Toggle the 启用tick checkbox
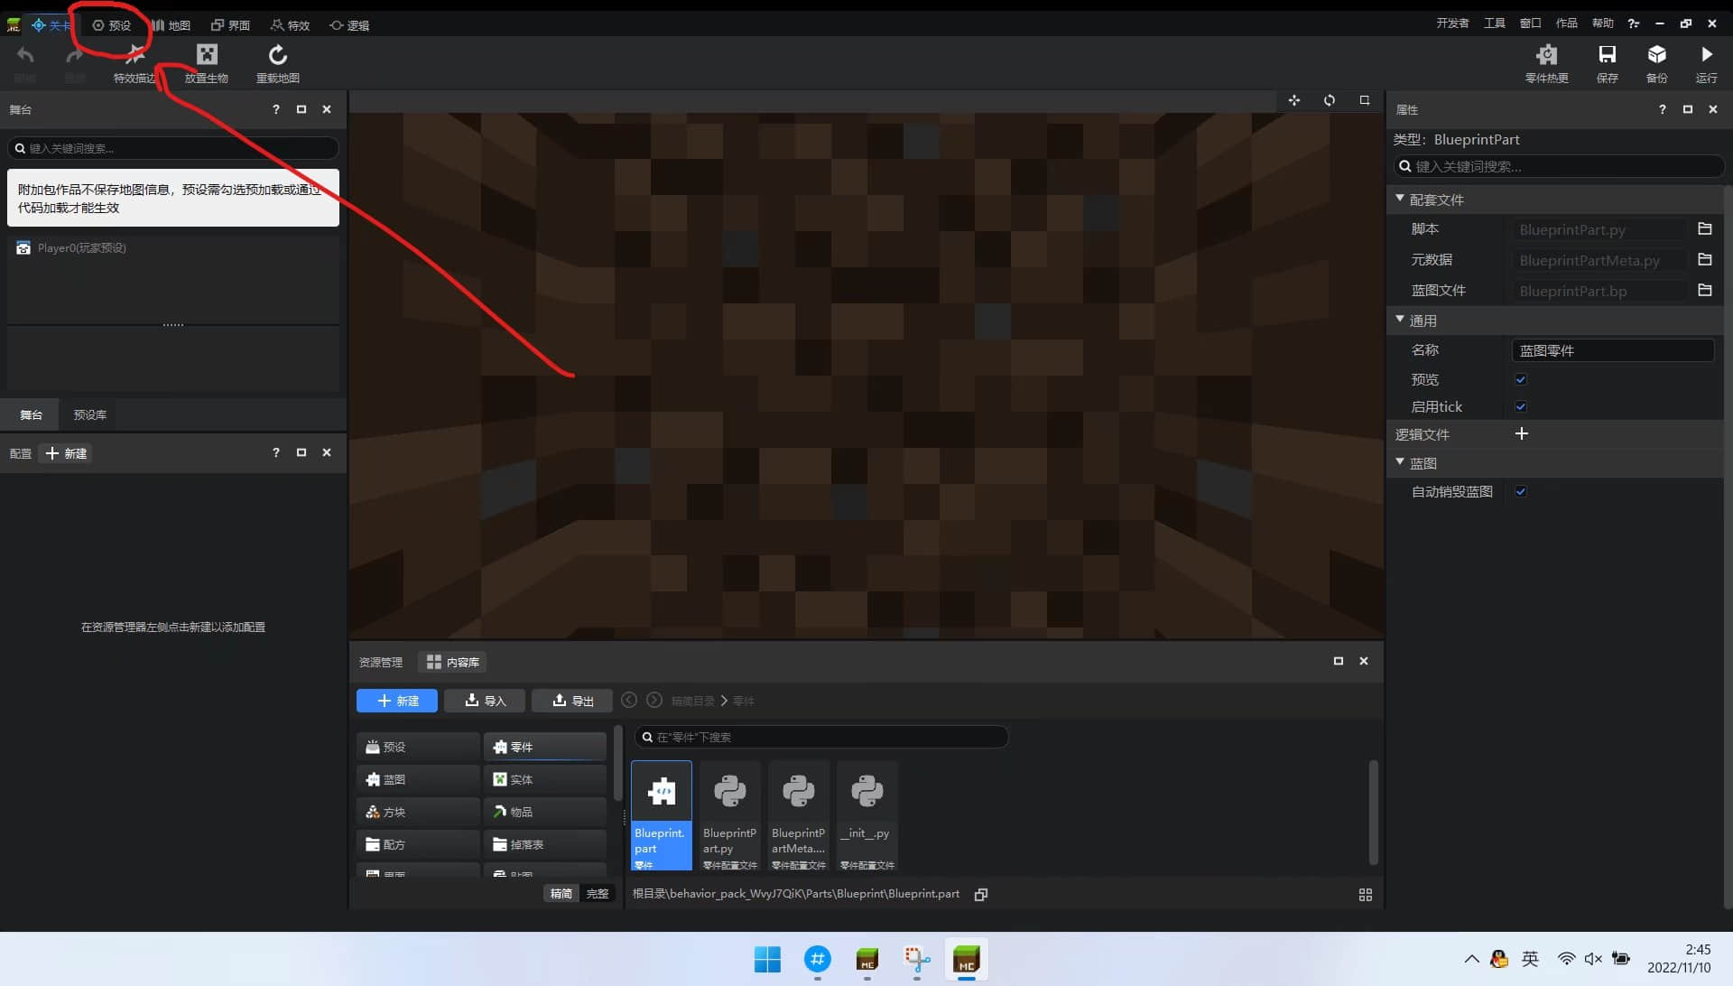 coord(1521,406)
